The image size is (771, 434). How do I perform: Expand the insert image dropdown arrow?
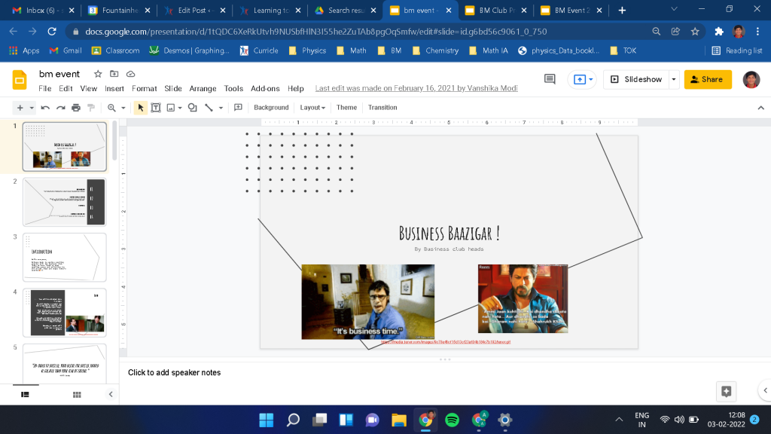click(x=180, y=108)
